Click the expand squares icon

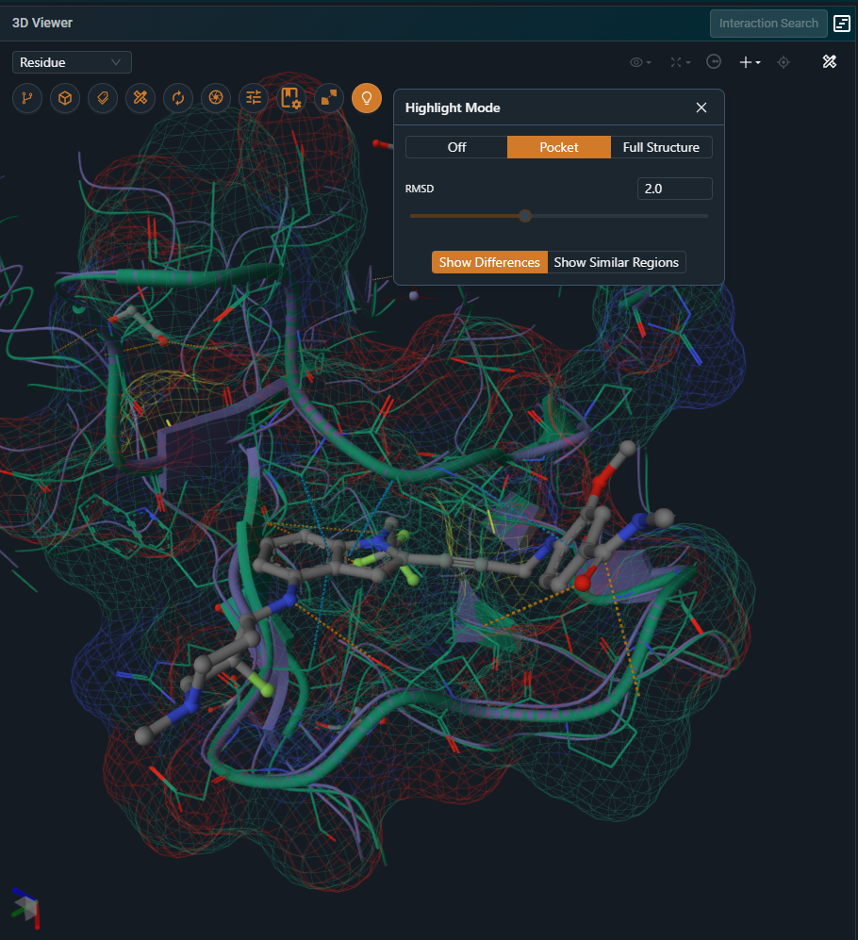pos(328,98)
